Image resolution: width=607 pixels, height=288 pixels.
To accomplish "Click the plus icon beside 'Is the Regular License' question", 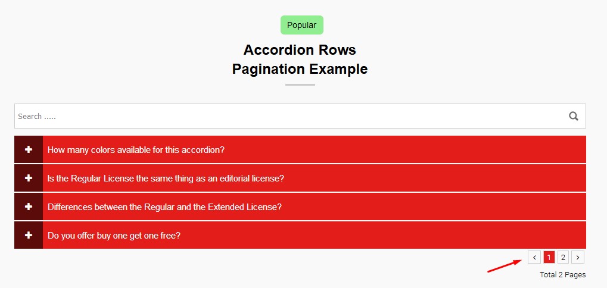I will [x=29, y=178].
